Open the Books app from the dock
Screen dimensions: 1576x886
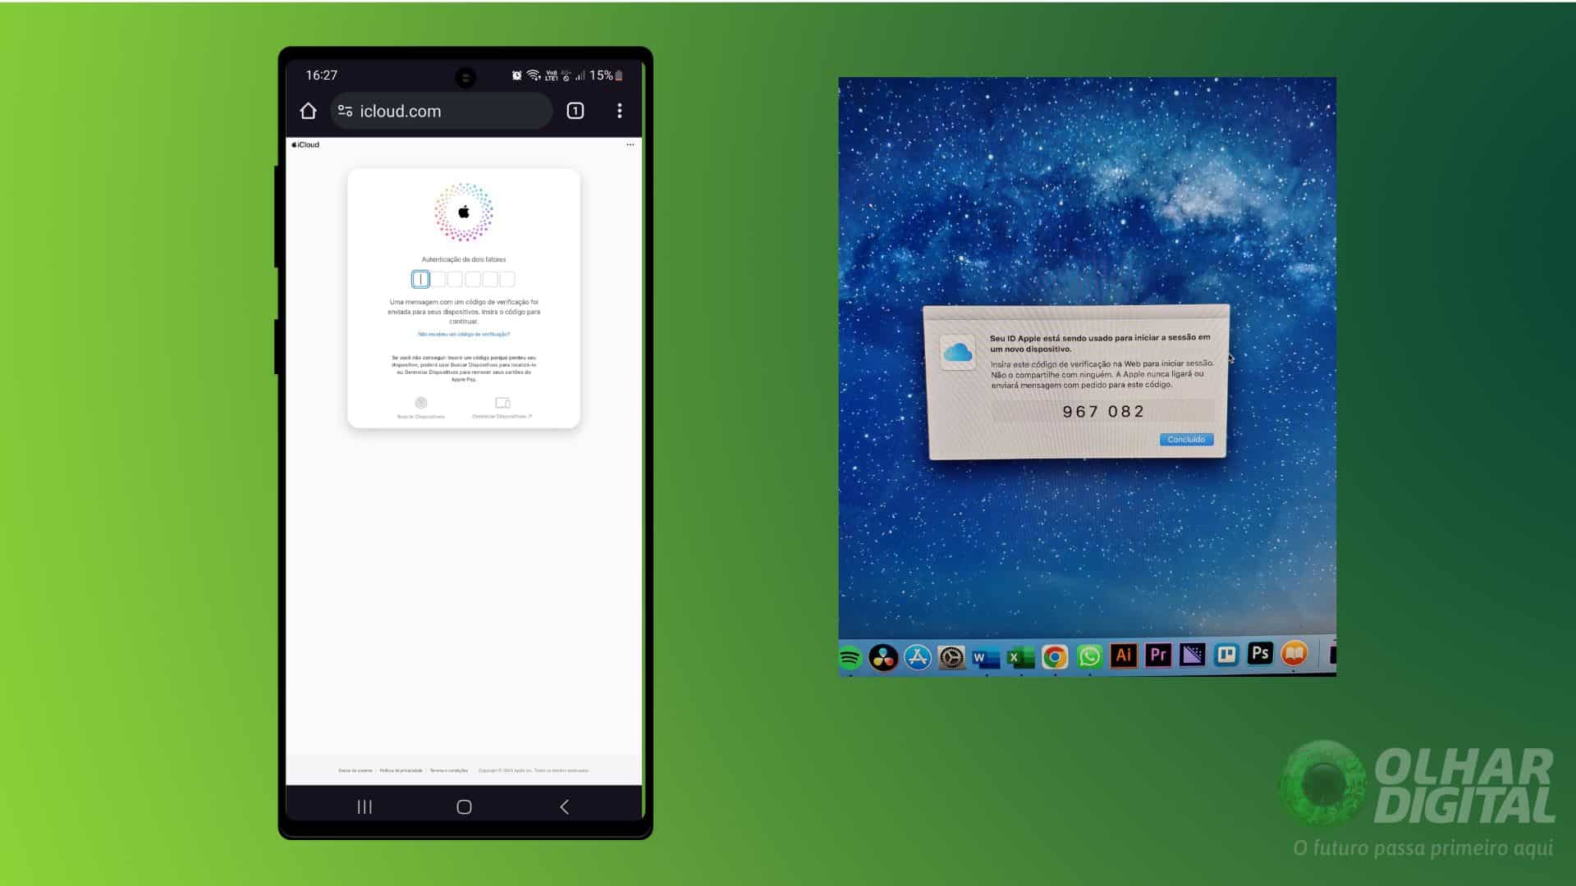coord(1294,653)
